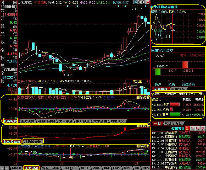Open the 信息 info button

pyautogui.click(x=142, y=2)
